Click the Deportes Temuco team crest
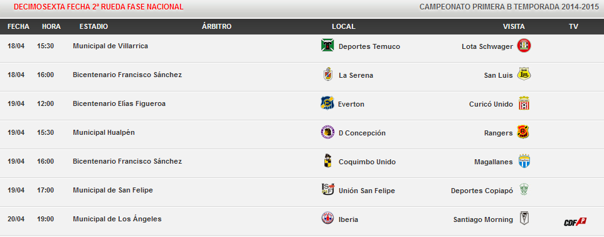The image size is (604, 237). (327, 45)
